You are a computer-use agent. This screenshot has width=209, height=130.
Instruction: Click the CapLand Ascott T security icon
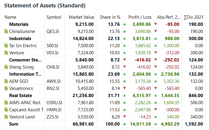[x=6, y=110]
